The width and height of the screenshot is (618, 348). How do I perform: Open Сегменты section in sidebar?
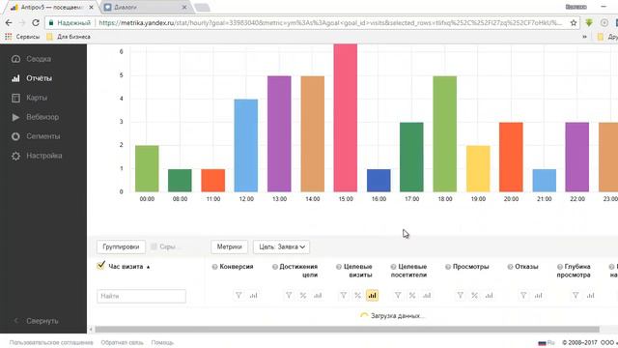42,136
